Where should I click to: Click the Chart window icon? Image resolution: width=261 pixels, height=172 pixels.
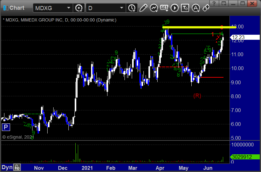coord(6,8)
